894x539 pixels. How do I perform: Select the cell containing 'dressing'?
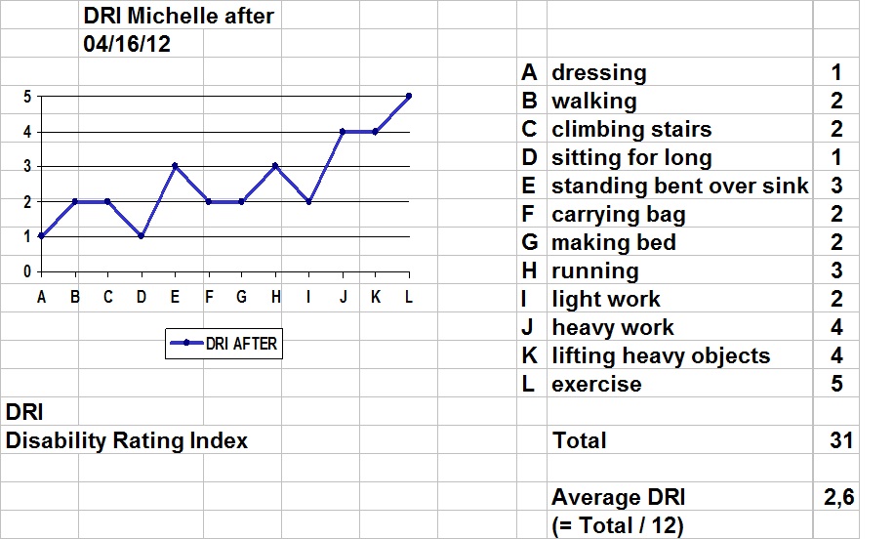[x=679, y=72]
